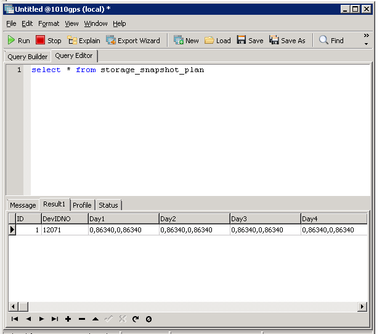
Task: Maximize the query window
Action: point(355,9)
